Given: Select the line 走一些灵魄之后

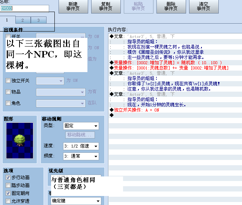Looking at the screenshot, I should 175,57.
